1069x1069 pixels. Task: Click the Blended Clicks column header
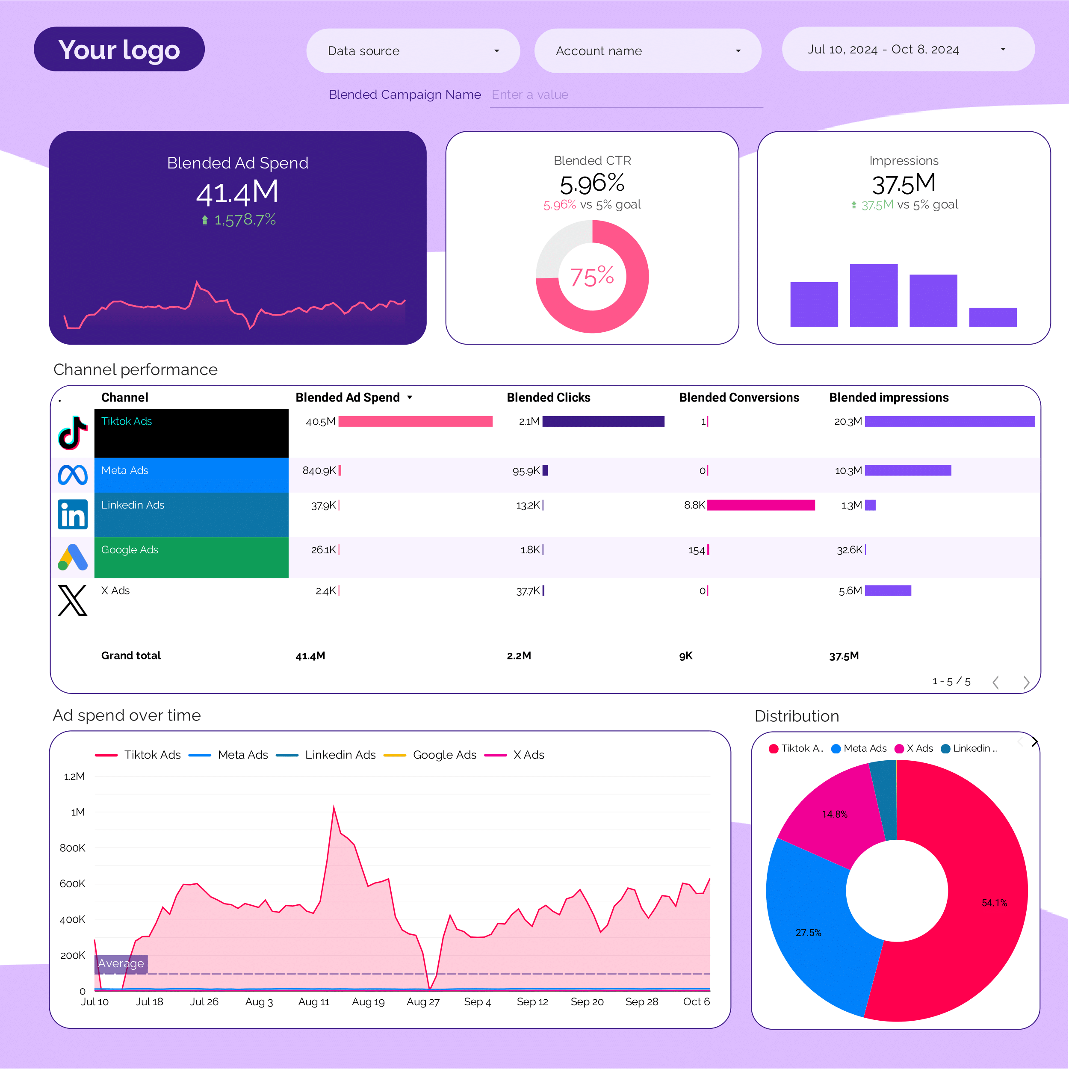pos(548,397)
